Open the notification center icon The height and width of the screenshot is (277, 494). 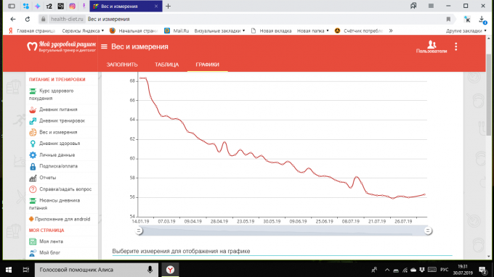pos(482,270)
